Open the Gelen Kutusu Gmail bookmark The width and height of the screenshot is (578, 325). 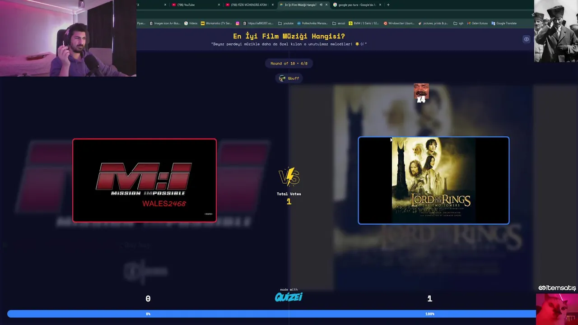click(x=477, y=23)
